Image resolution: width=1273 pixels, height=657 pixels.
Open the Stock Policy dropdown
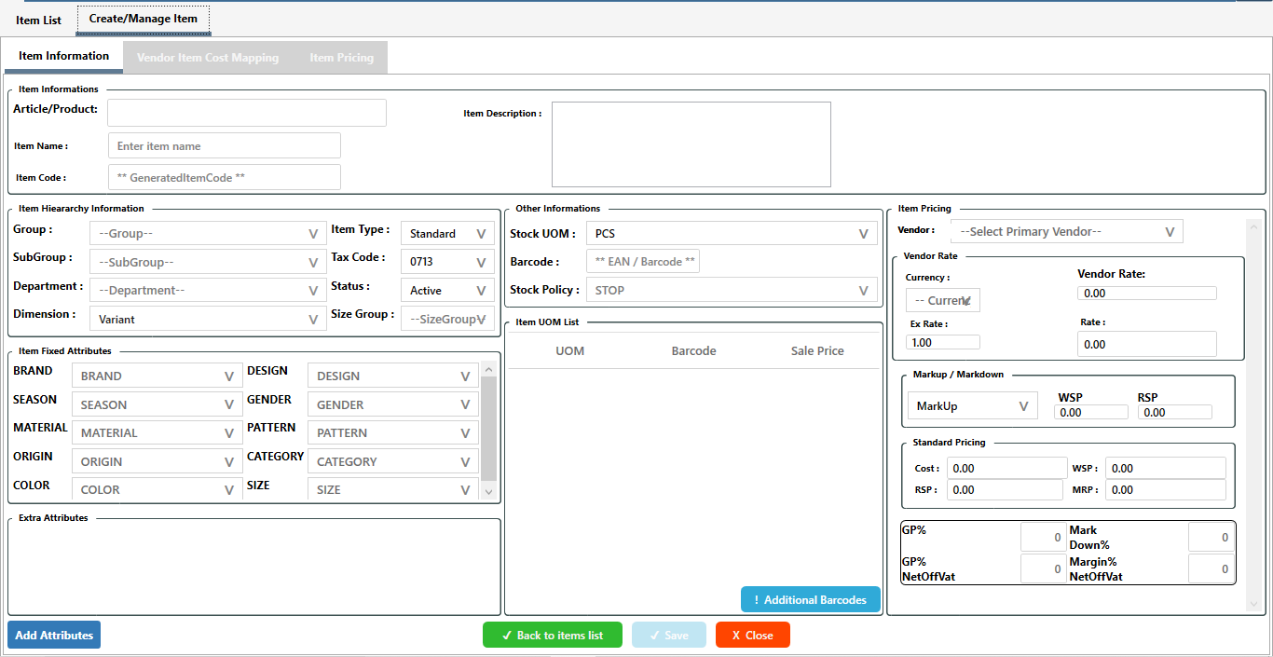732,290
